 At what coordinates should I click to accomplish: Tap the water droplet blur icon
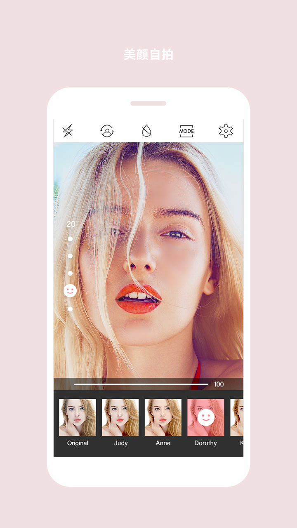146,131
